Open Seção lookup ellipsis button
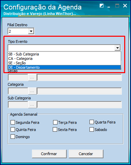The height and width of the screenshot is (165, 131). tap(32, 78)
